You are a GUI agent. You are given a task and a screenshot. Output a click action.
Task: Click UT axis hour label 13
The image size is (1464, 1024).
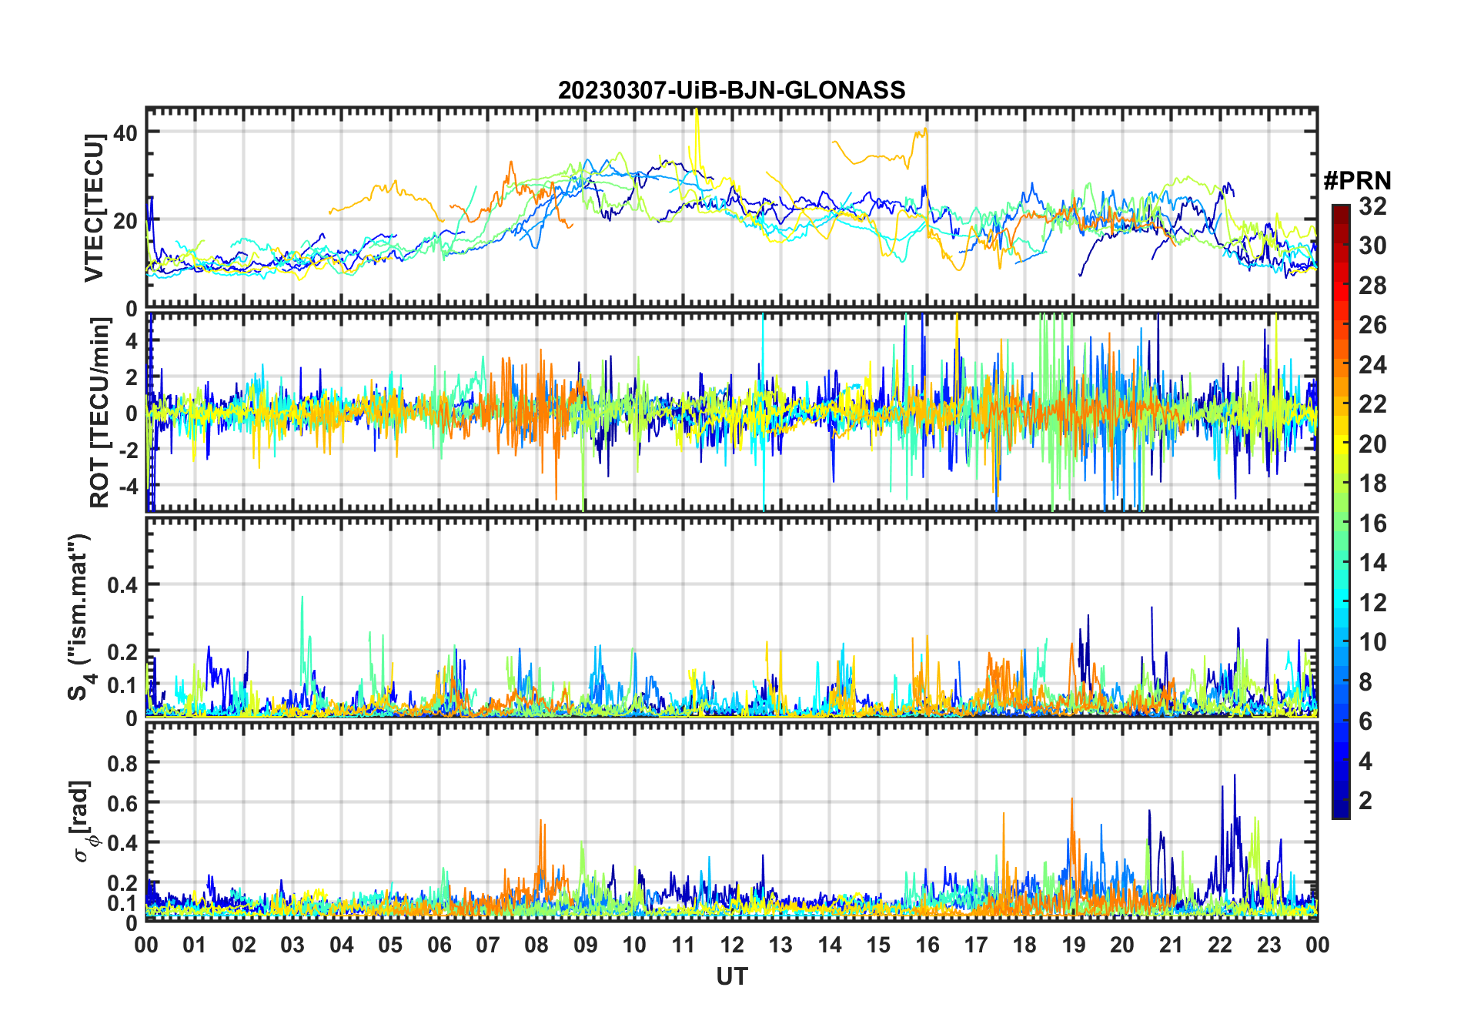click(x=780, y=945)
